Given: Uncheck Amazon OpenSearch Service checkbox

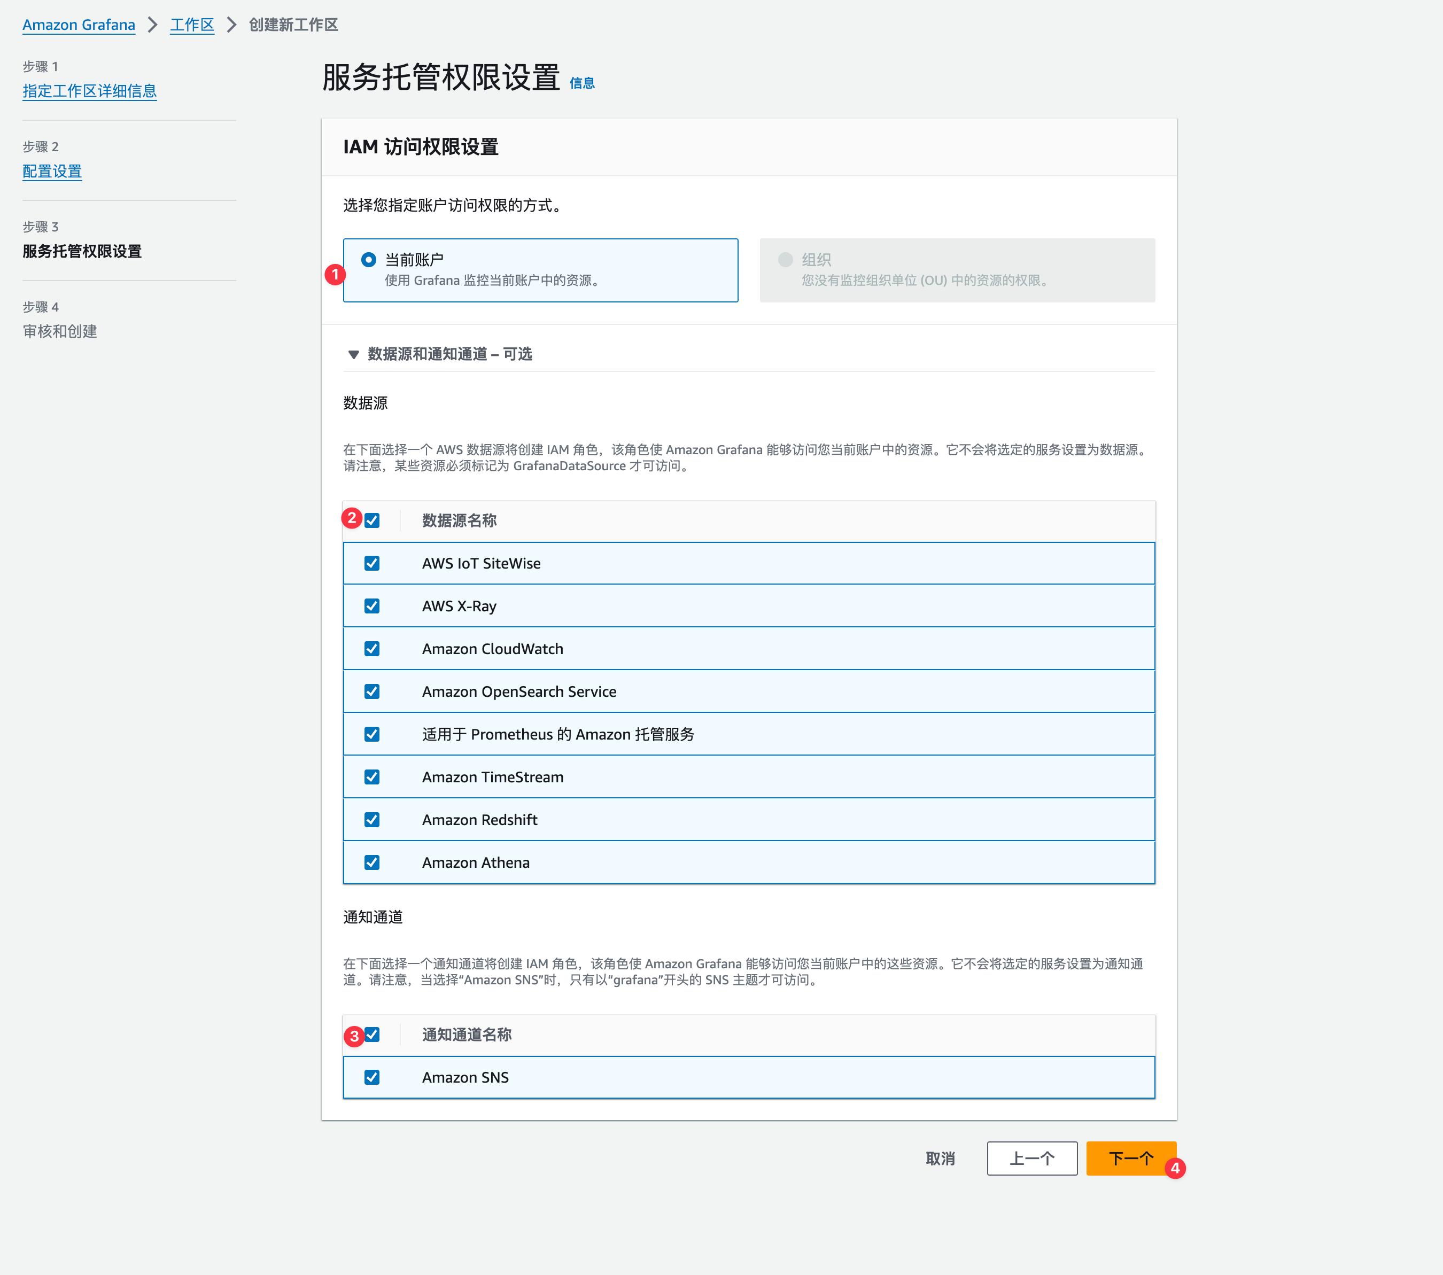Looking at the screenshot, I should (372, 691).
